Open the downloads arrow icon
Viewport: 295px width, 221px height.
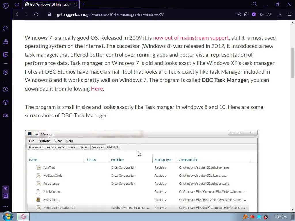tap(280, 14)
